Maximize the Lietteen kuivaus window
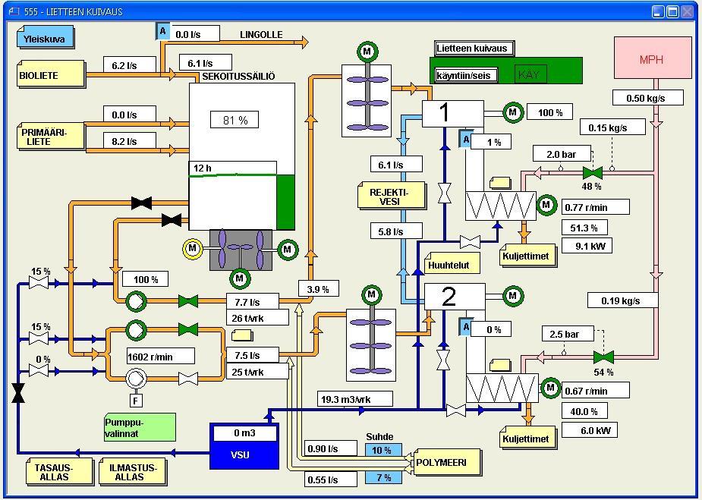 coord(672,12)
